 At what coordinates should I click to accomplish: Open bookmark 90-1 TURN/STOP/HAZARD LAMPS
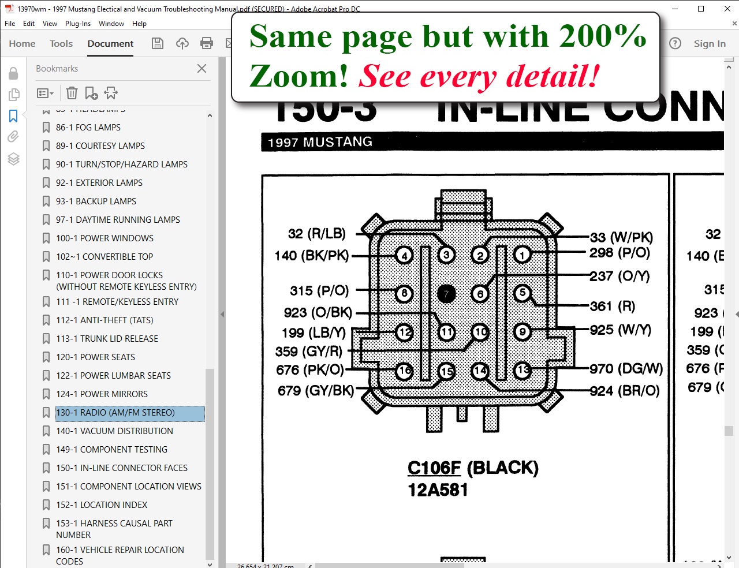tap(122, 165)
